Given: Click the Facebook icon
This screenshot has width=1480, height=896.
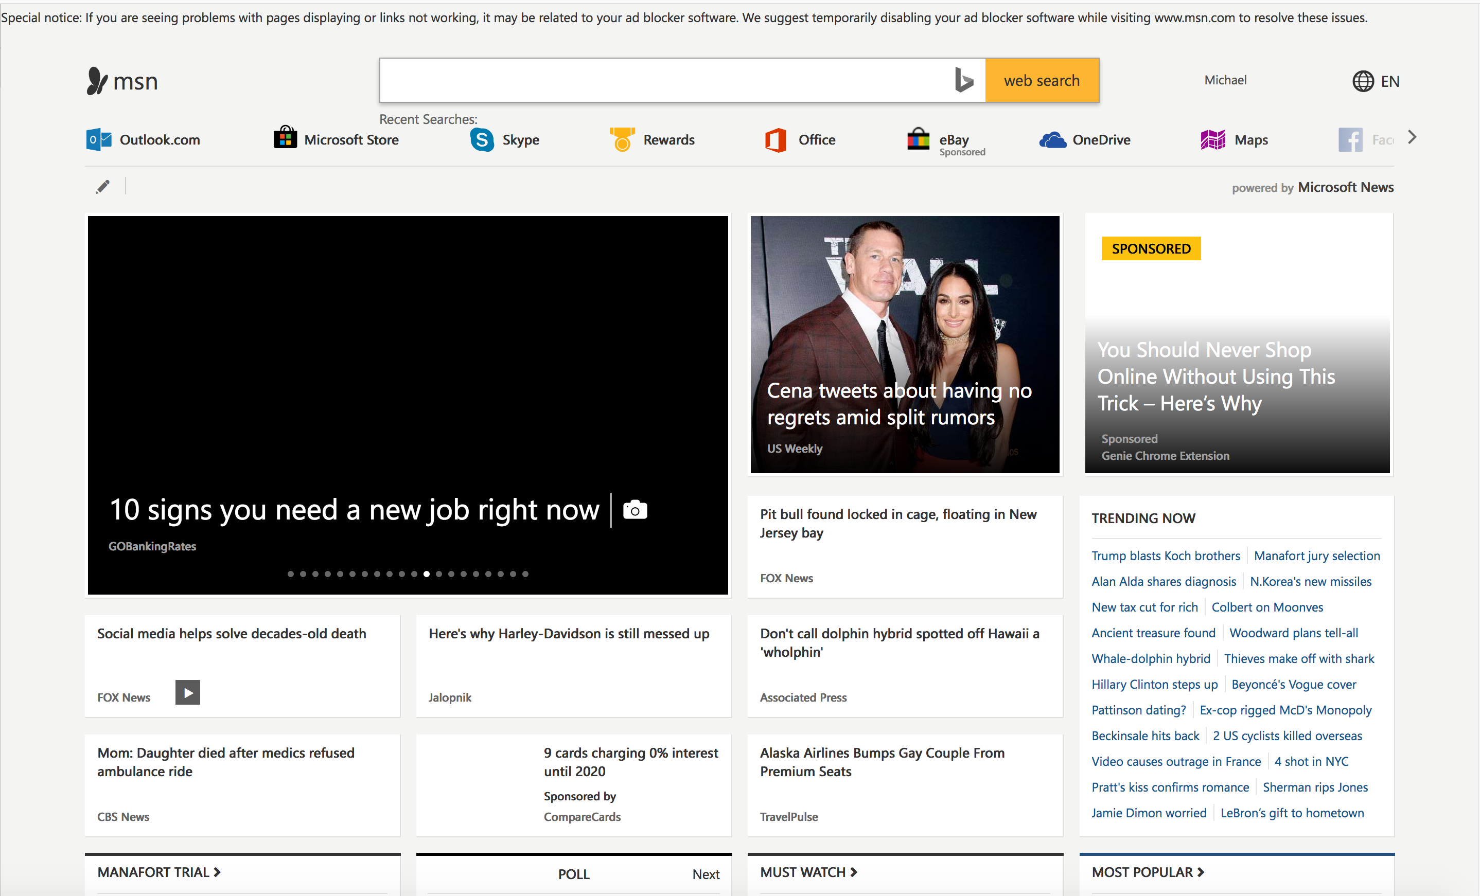Looking at the screenshot, I should (x=1350, y=140).
